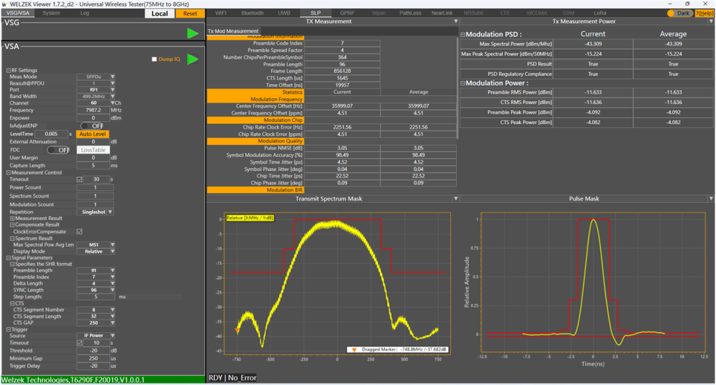
Task: Click the orange dragged marker triangle on spectrum
Action: click(237, 330)
